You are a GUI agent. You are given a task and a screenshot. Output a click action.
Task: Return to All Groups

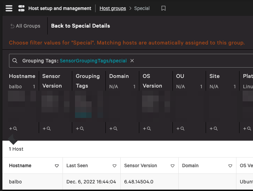point(25,26)
